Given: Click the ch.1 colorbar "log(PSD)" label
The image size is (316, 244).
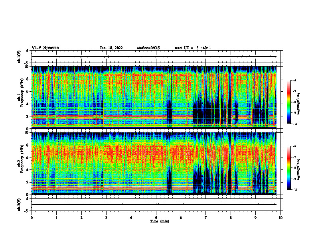Looking at the screenshot, I should 299,104.
